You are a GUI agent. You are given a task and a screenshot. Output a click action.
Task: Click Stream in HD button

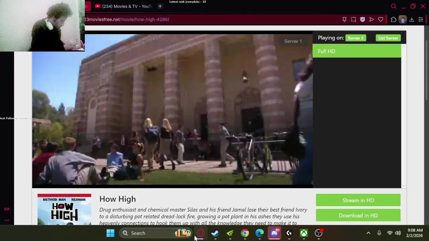(x=358, y=200)
